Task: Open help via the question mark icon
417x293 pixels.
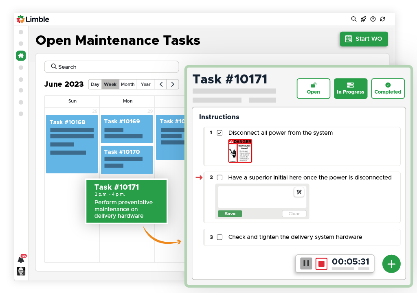Action: pos(373,19)
